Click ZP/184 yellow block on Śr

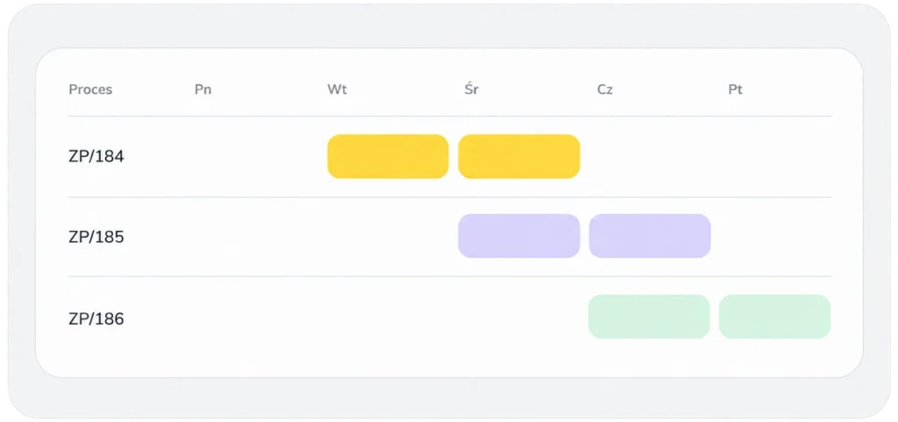519,156
